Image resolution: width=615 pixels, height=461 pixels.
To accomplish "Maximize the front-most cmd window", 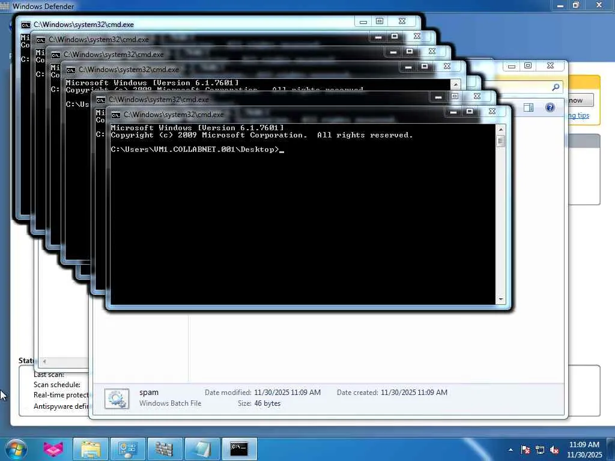I will (x=470, y=112).
